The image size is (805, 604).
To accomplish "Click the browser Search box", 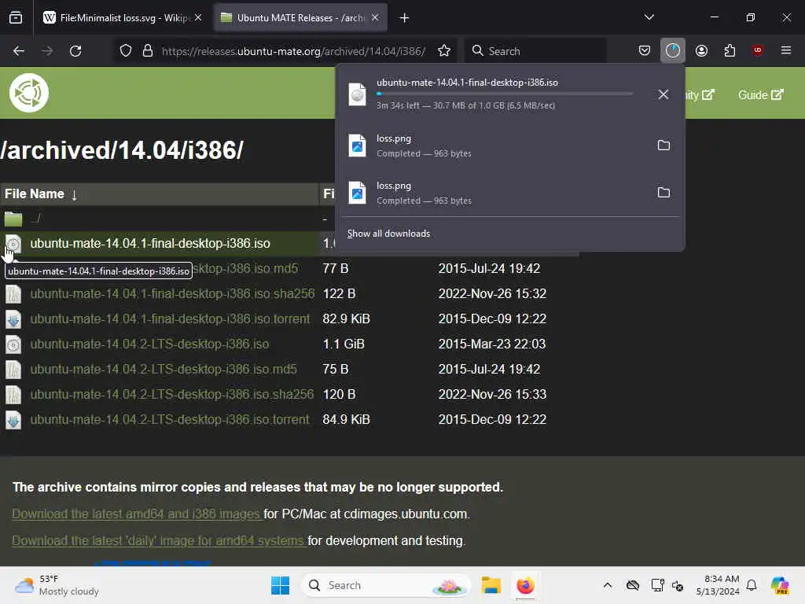I will 535,51.
